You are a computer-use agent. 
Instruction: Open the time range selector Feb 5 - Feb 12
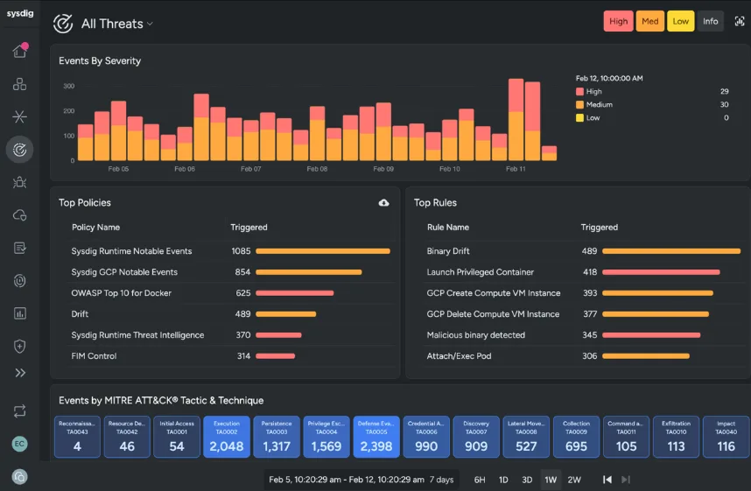tap(361, 480)
